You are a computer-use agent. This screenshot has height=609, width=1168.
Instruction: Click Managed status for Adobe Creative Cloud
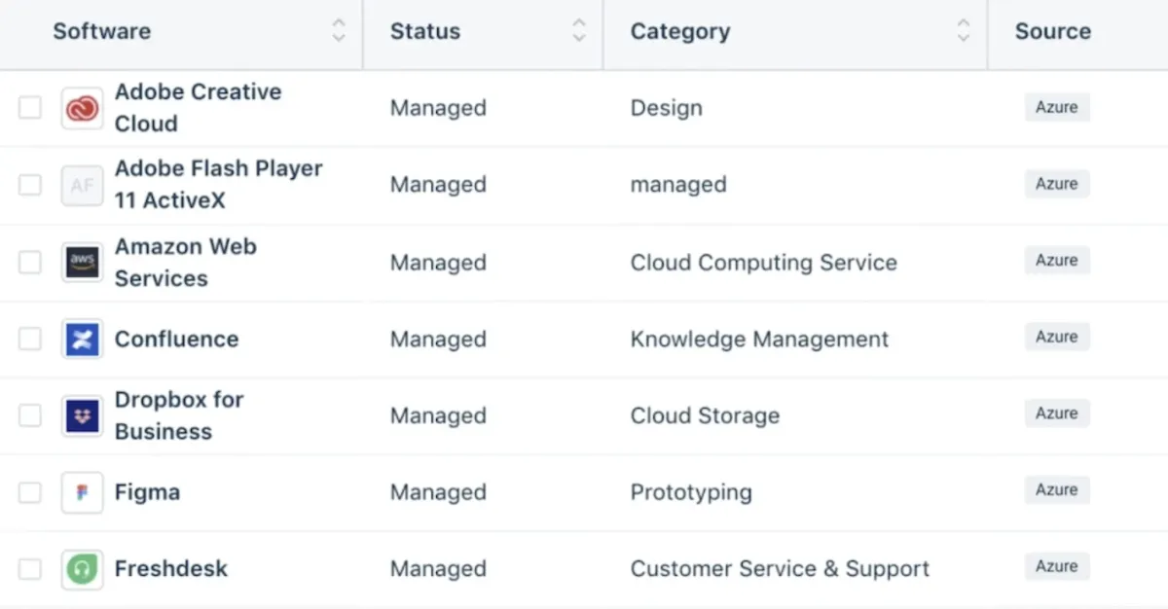(438, 108)
